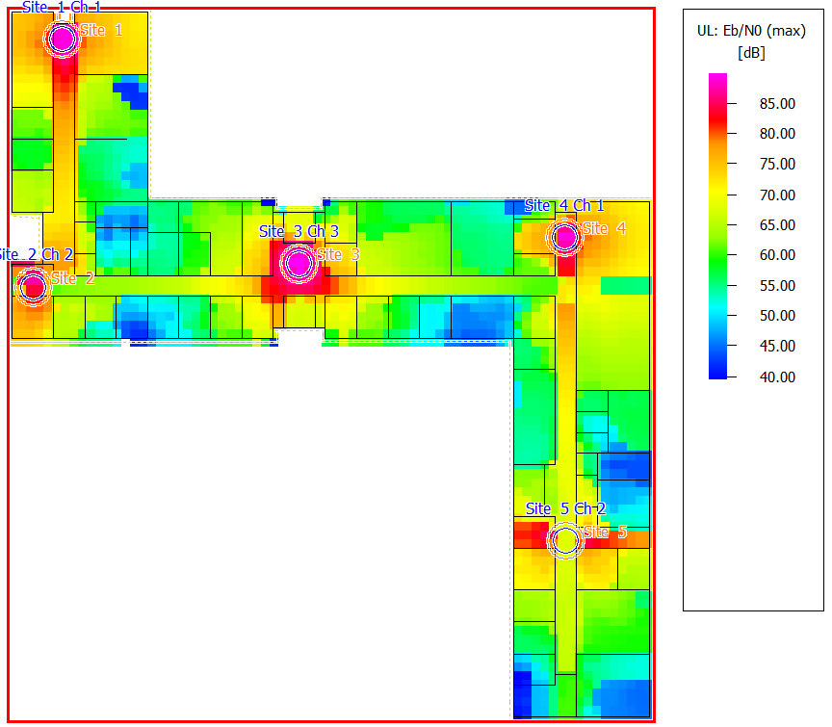Select the 45.00 legend value
Image resolution: width=832 pixels, height=727 pixels.
(777, 346)
